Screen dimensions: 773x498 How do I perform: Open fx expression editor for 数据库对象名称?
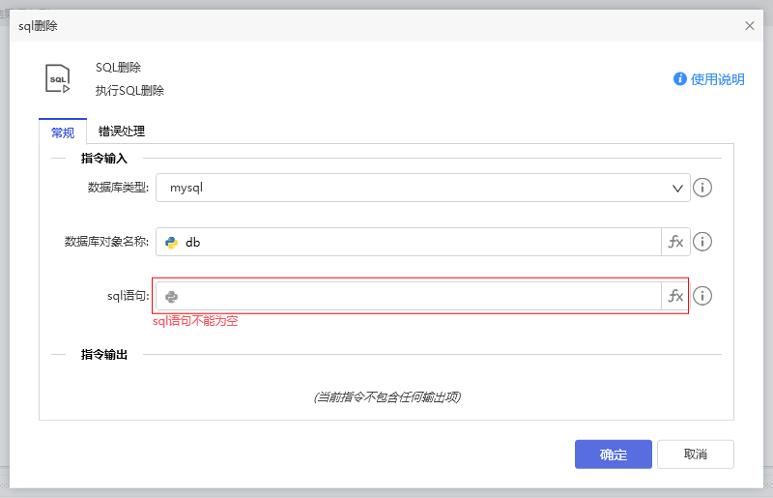click(675, 243)
